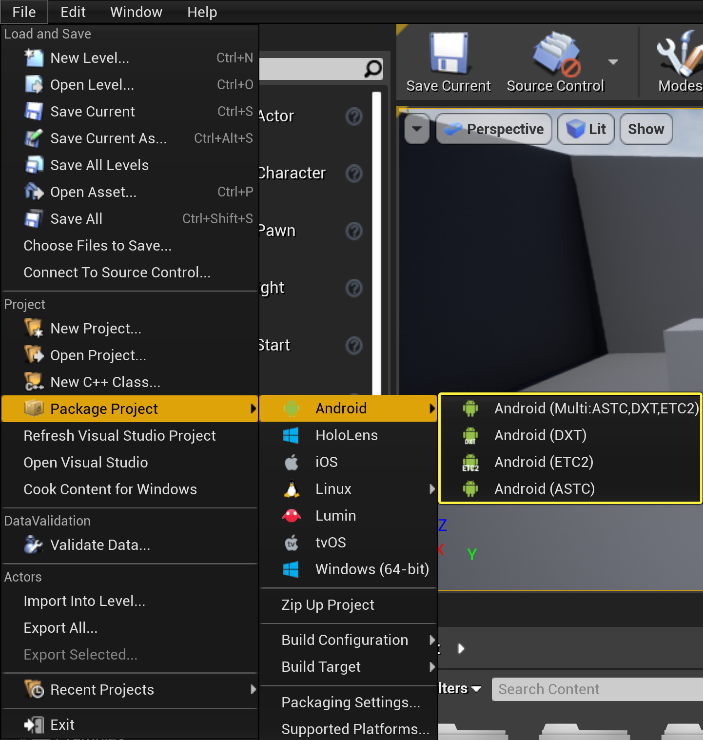Toggle Lit viewport shading mode

tap(586, 129)
